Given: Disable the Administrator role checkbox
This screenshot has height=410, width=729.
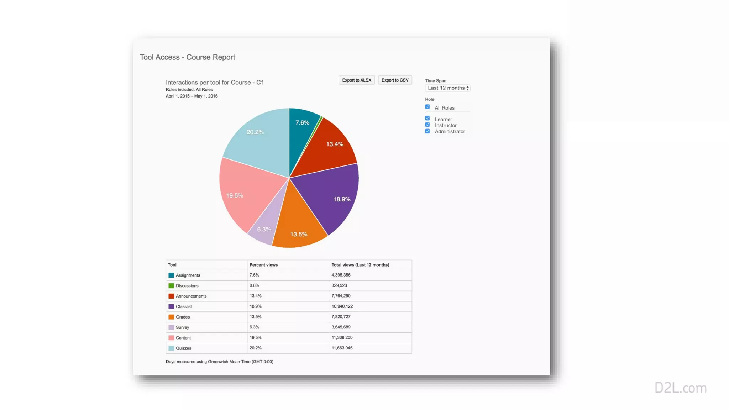Looking at the screenshot, I should click(x=427, y=131).
